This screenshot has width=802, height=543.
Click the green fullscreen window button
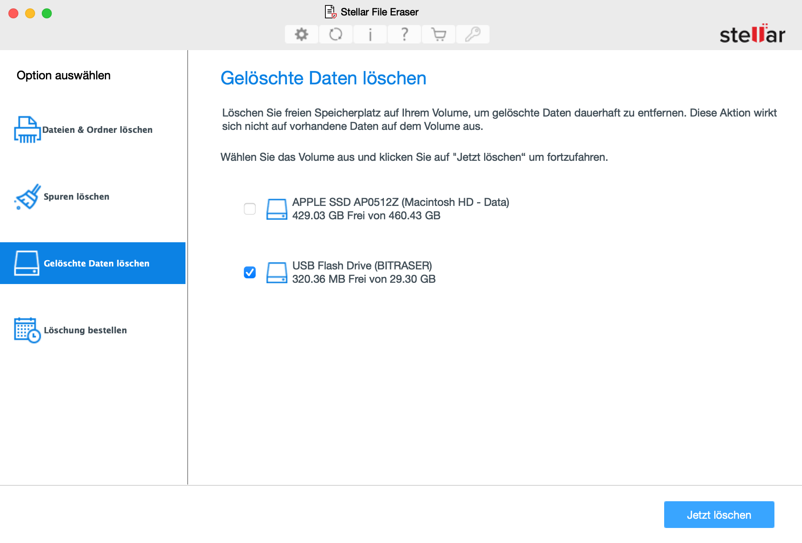(x=47, y=13)
